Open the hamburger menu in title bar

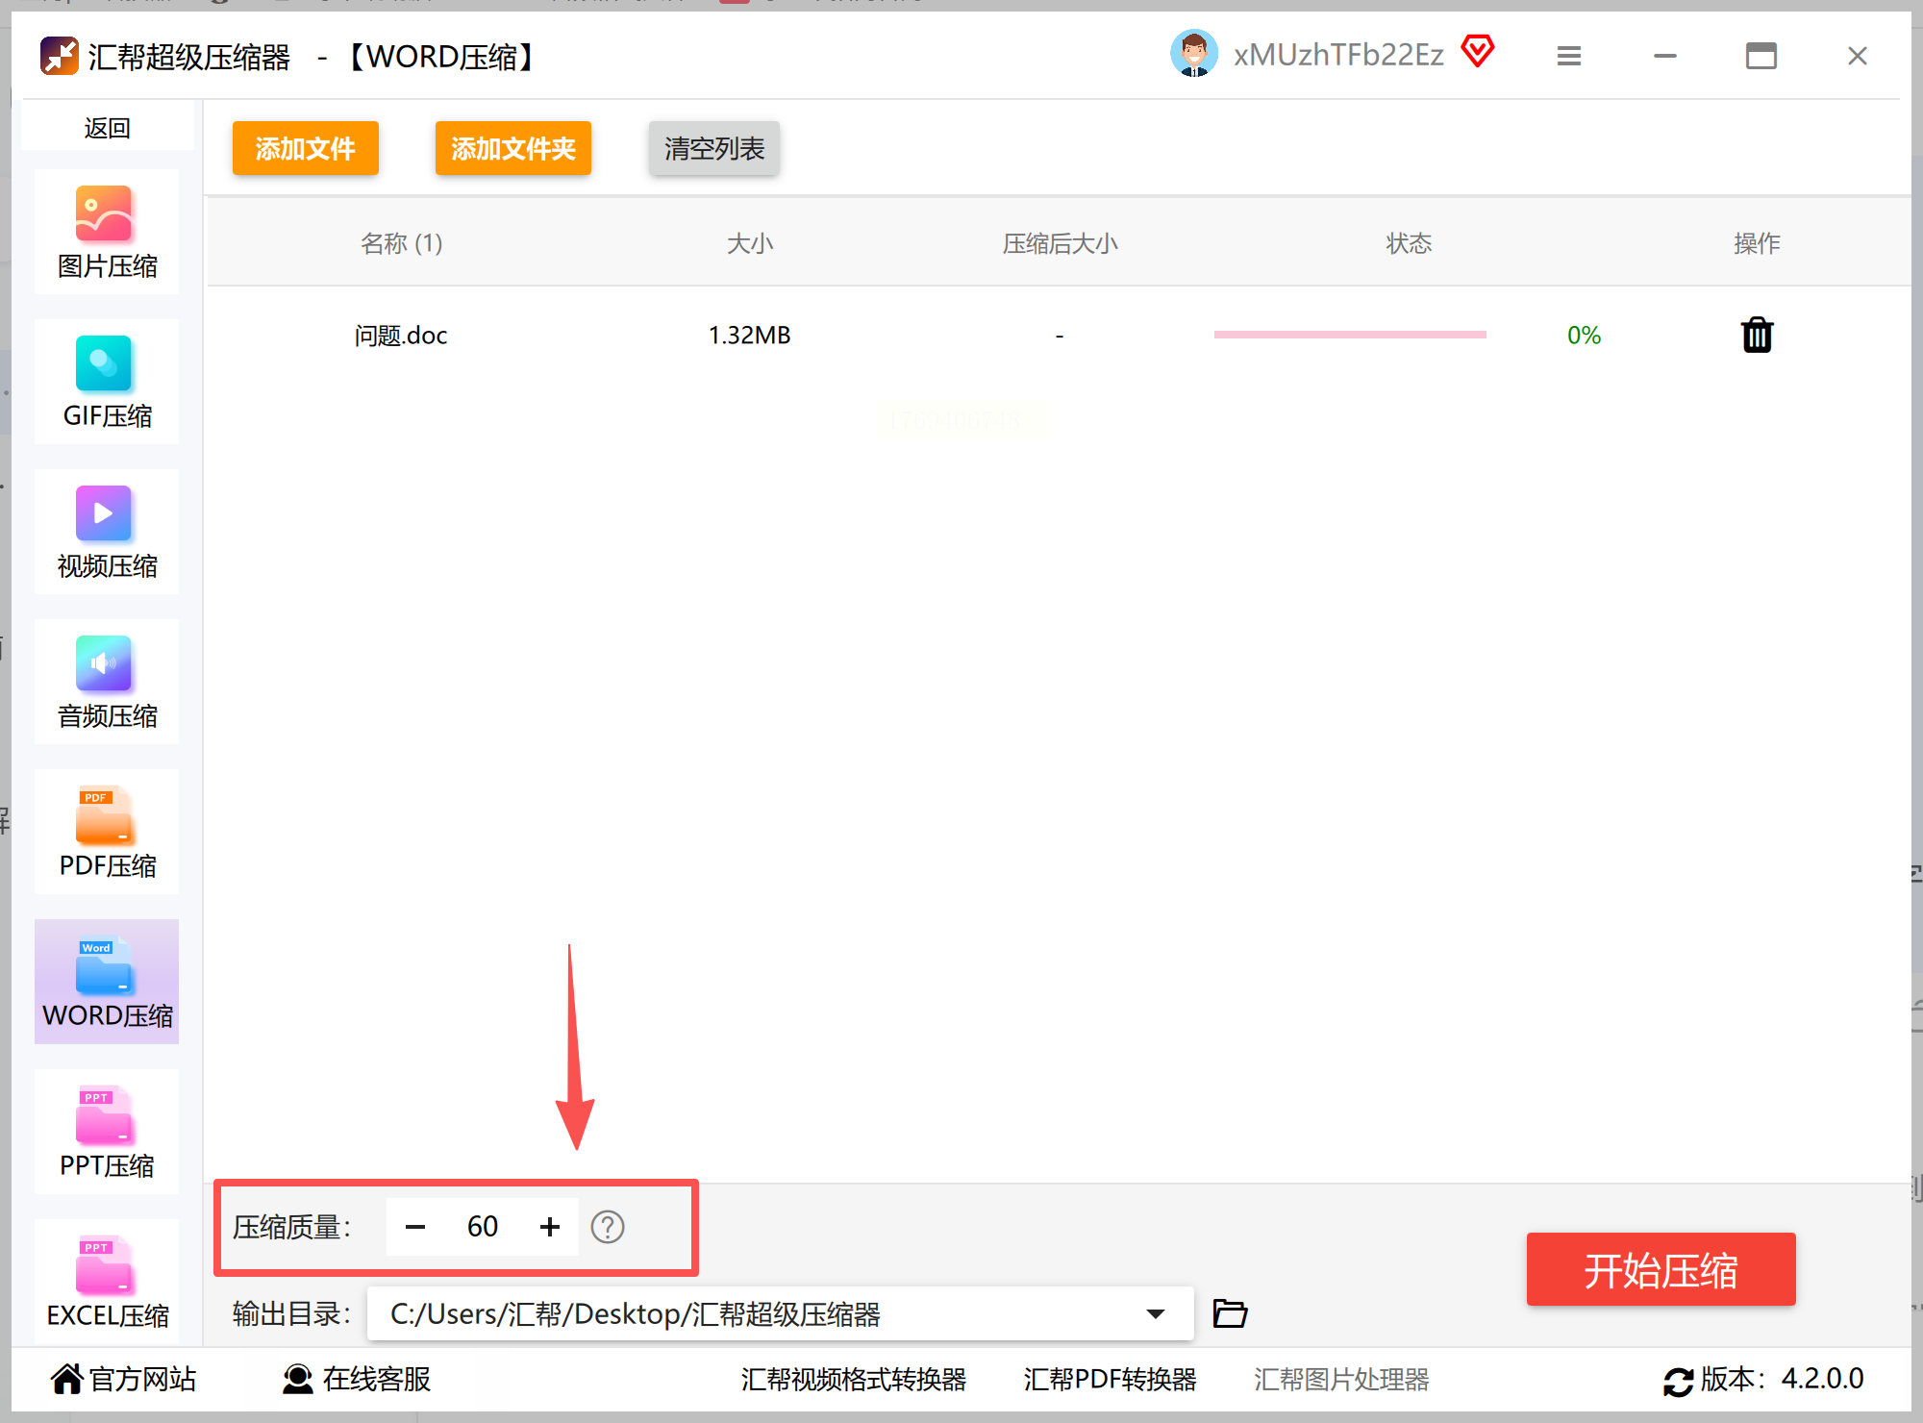1569,57
